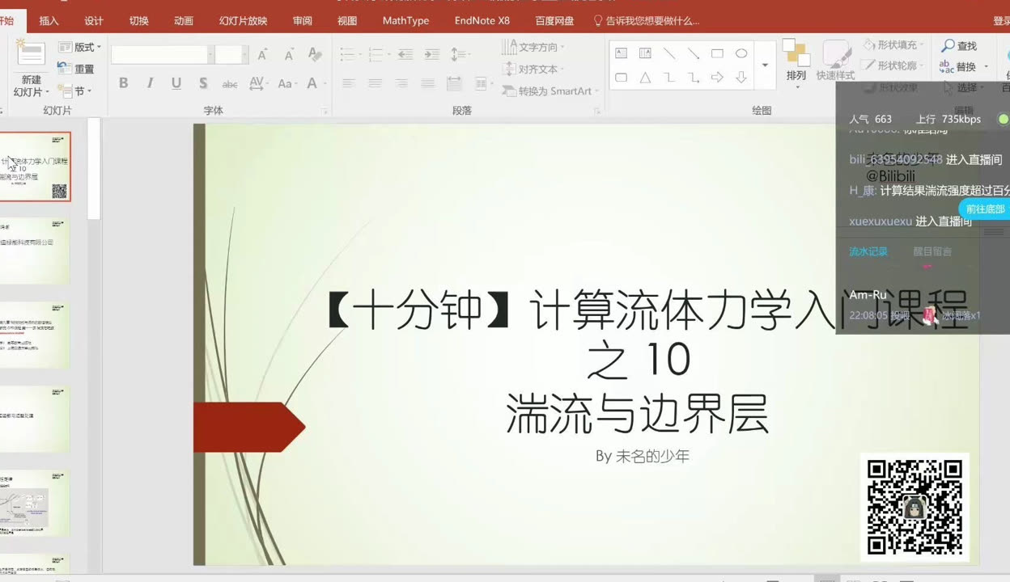Image resolution: width=1010 pixels, height=582 pixels.
Task: Click Convert to SmartArt (转换为 SmartArt)
Action: [x=550, y=91]
